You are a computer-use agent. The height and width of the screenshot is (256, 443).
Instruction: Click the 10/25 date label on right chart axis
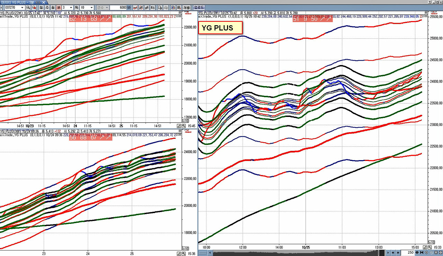(x=305, y=247)
